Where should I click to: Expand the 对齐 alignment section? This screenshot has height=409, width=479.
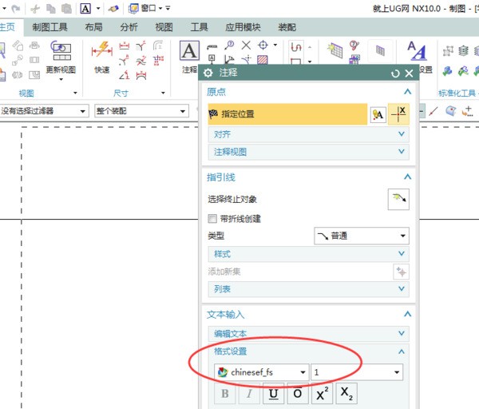[309, 135]
